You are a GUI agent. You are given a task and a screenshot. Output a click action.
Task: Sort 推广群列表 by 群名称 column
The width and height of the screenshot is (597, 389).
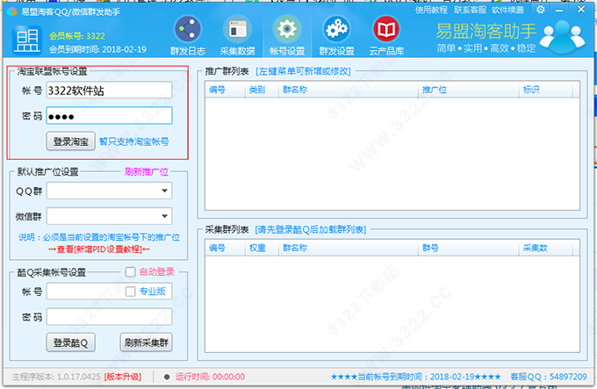348,90
